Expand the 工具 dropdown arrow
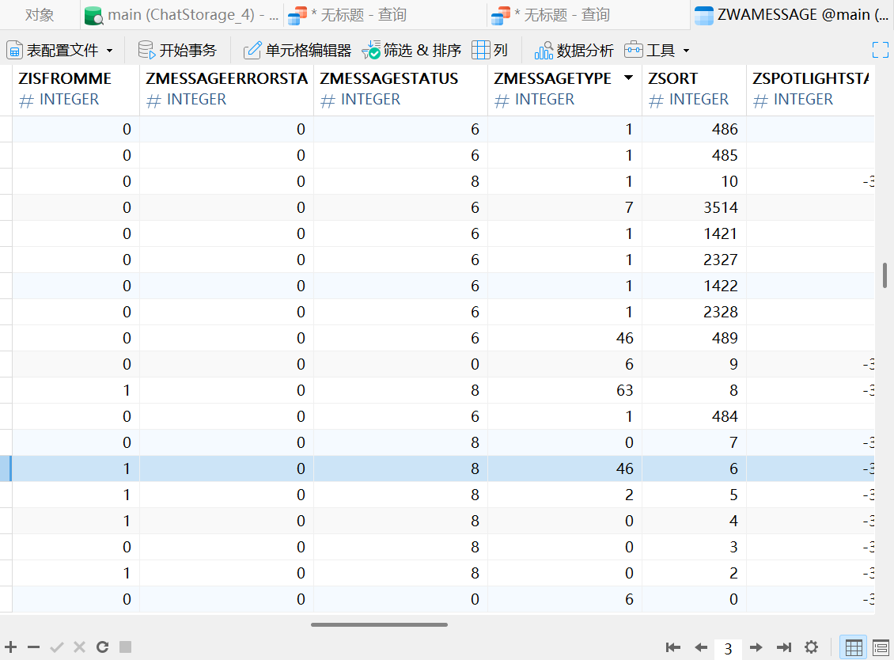This screenshot has width=894, height=660. [x=686, y=51]
